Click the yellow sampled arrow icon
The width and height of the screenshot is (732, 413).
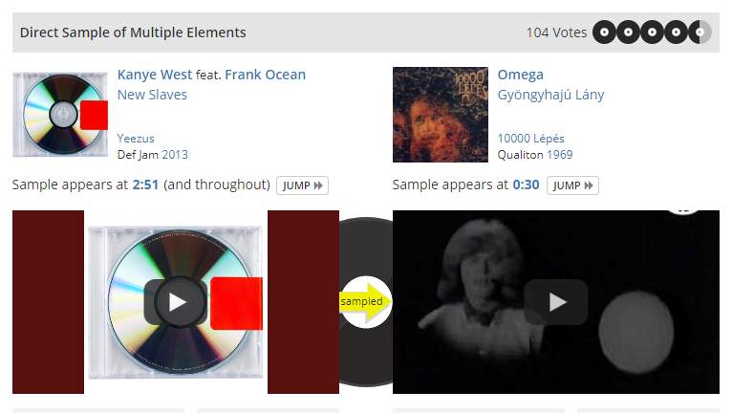pos(366,302)
